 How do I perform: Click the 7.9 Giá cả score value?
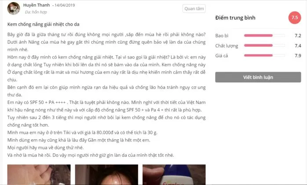point(298,55)
